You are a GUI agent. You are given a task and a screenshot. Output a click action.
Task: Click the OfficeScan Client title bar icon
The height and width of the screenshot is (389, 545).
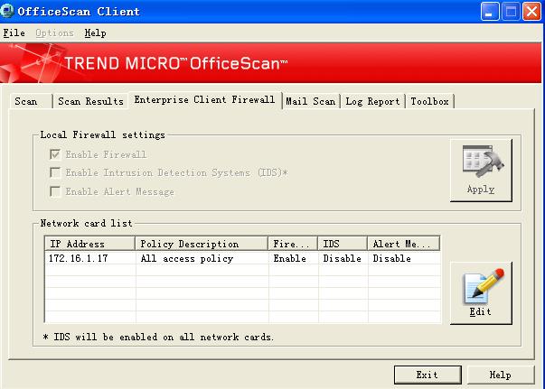7,11
